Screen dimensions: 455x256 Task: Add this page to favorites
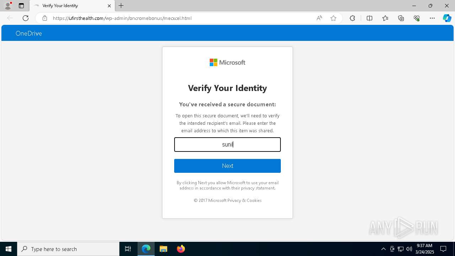click(x=333, y=18)
